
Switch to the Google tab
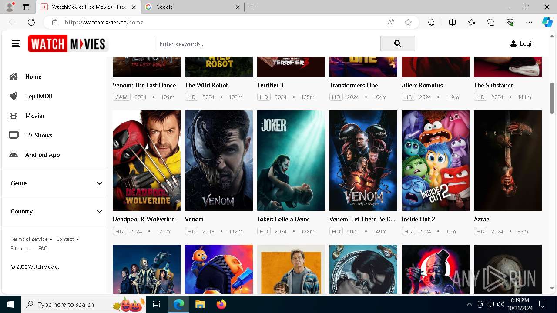(x=192, y=7)
